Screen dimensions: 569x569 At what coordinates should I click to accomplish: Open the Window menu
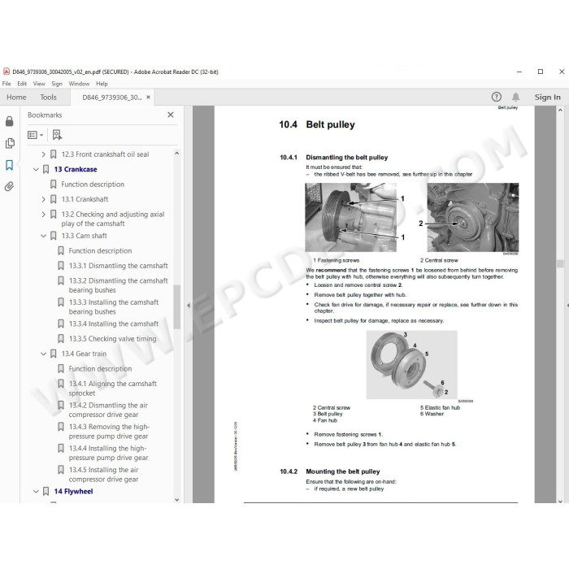tap(79, 84)
